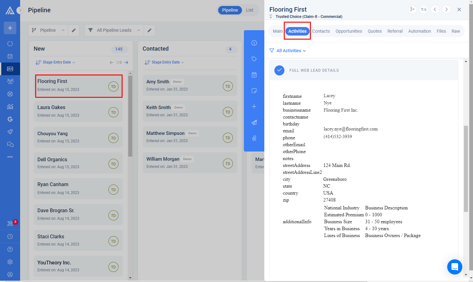This screenshot has width=473, height=282.
Task: Click the lacey.nye@flooringfirst.com email text
Action: tap(351, 129)
